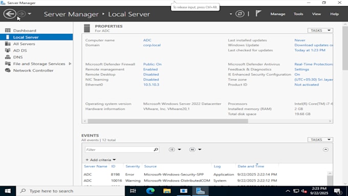Viewport: 348px width, 196px height.
Task: Click the 10.5.10.3 Ethernet0 link
Action: (151, 84)
